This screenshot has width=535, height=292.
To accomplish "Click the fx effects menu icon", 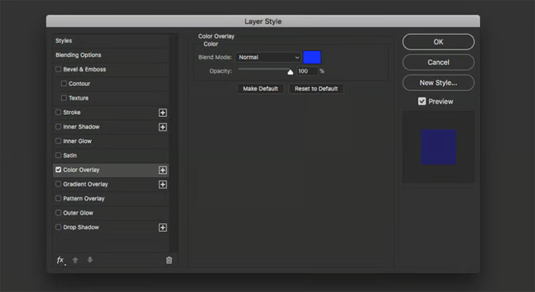I will coord(60,260).
